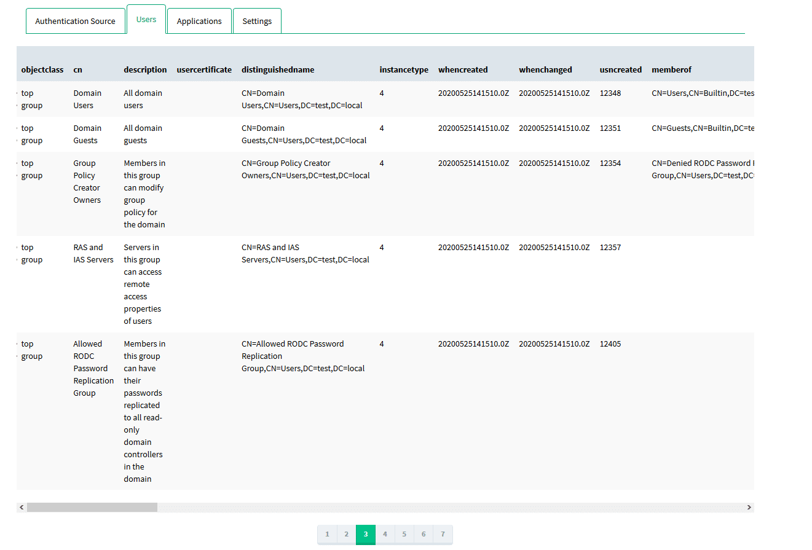812x550 pixels.
Task: Click the right scroll arrow of table
Action: [749, 508]
